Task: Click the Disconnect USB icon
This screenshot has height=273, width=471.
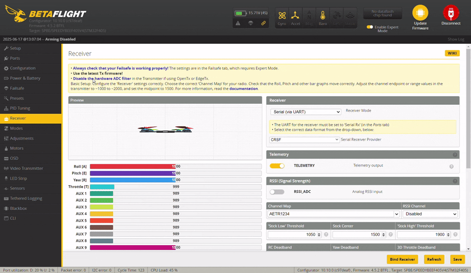Action: tap(451, 13)
